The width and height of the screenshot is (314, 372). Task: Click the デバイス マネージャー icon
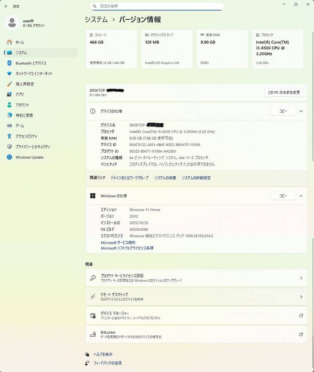[93, 316]
